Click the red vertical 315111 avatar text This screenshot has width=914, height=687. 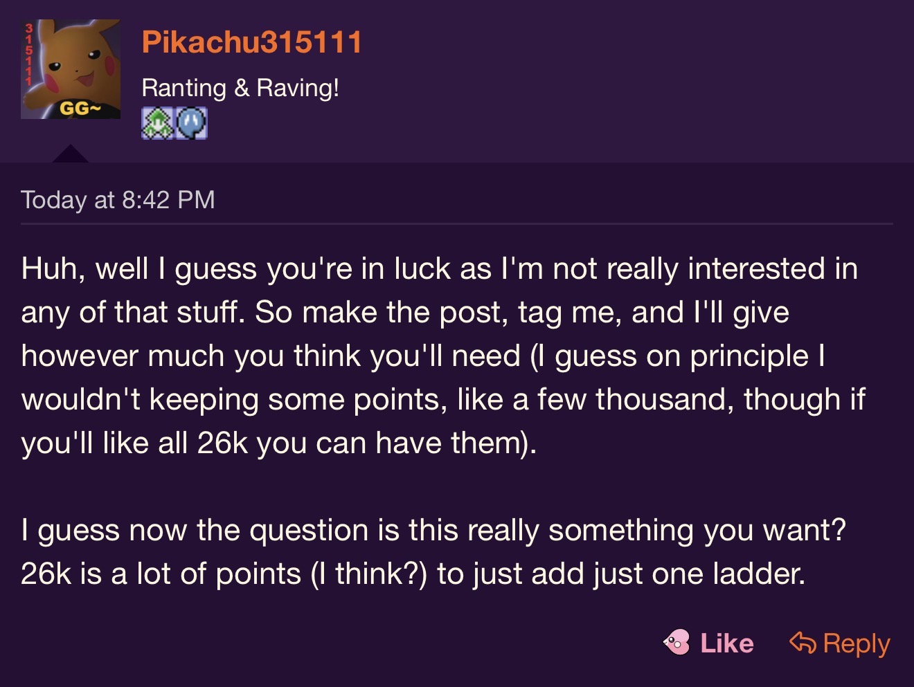[x=28, y=55]
